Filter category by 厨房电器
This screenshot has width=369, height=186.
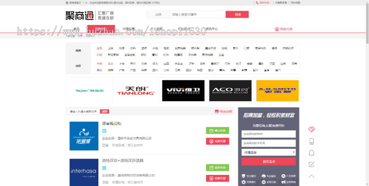tap(180, 48)
